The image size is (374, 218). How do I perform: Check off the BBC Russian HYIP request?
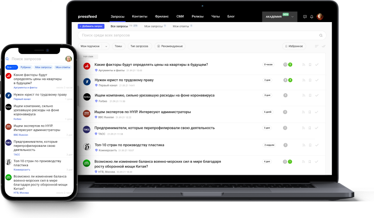[317, 112]
